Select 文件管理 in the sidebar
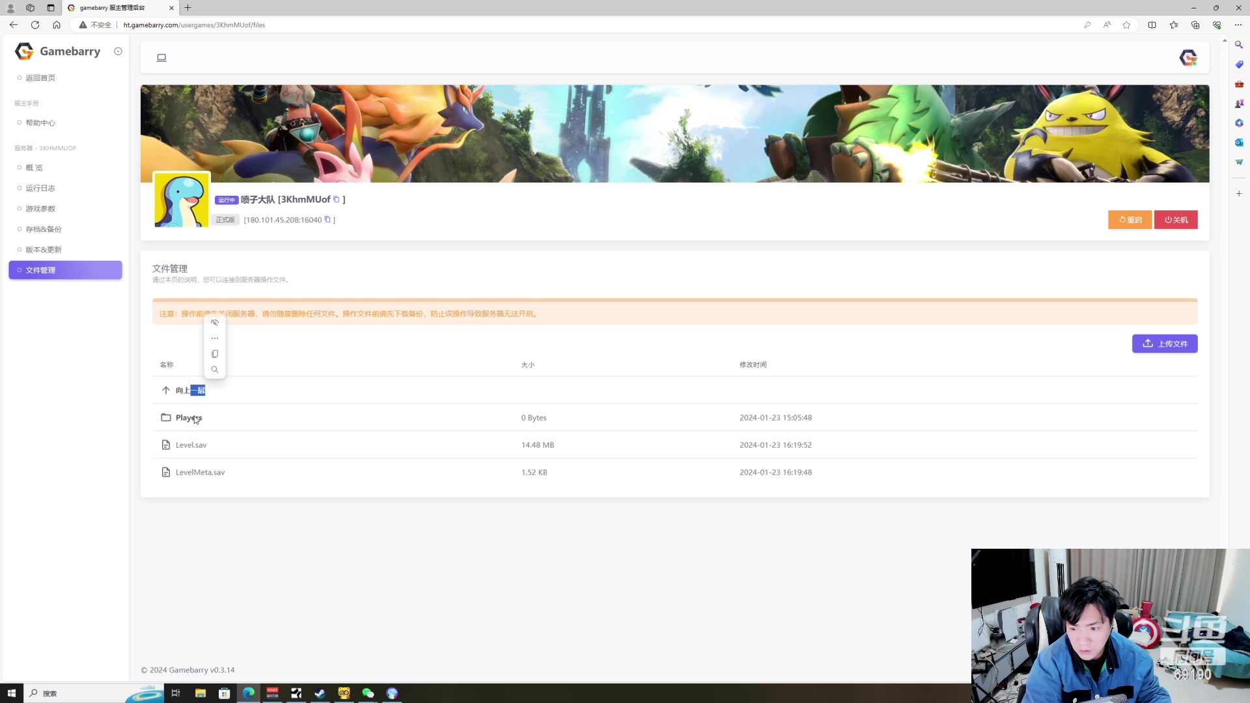The width and height of the screenshot is (1250, 703). (65, 270)
